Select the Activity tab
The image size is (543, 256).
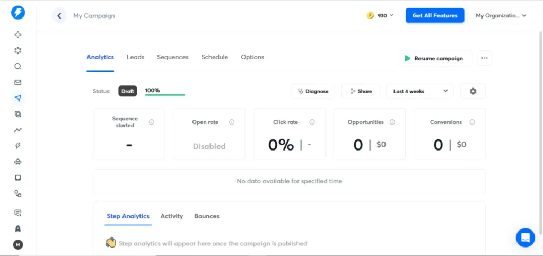click(172, 216)
